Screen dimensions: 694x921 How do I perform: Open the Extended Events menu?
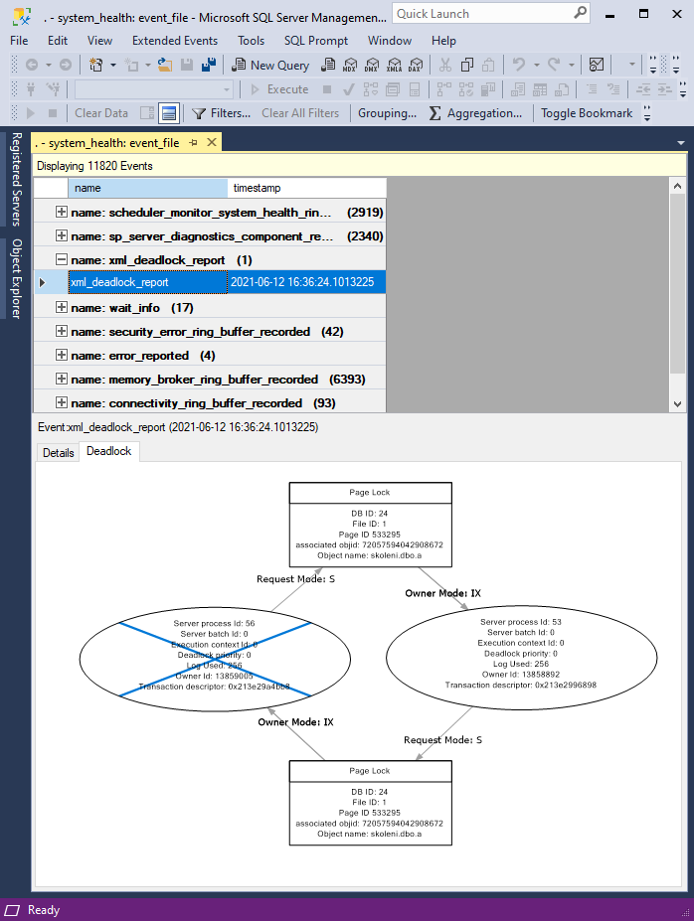pos(175,41)
